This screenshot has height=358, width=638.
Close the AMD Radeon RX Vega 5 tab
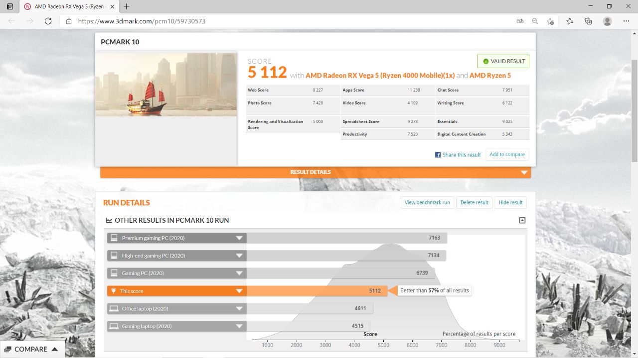[x=112, y=6]
